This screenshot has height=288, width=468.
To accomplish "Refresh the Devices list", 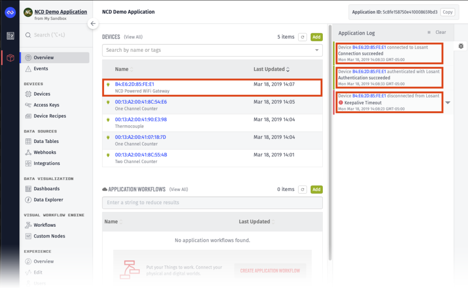I will 303,37.
